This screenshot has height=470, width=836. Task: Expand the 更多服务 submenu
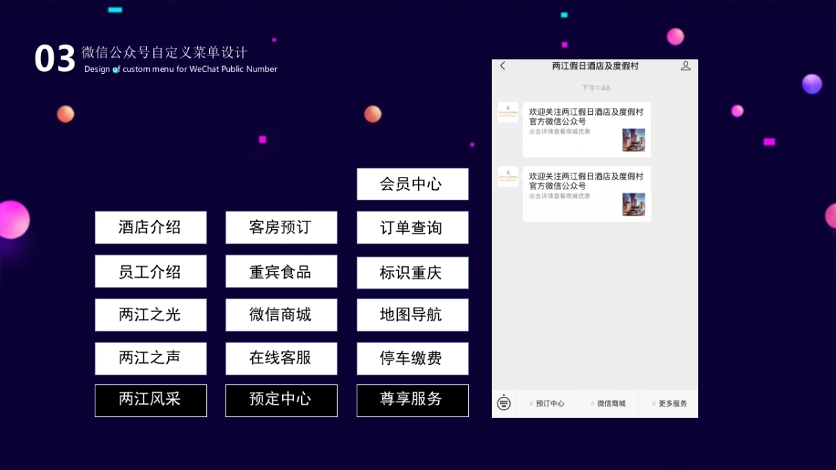point(669,403)
